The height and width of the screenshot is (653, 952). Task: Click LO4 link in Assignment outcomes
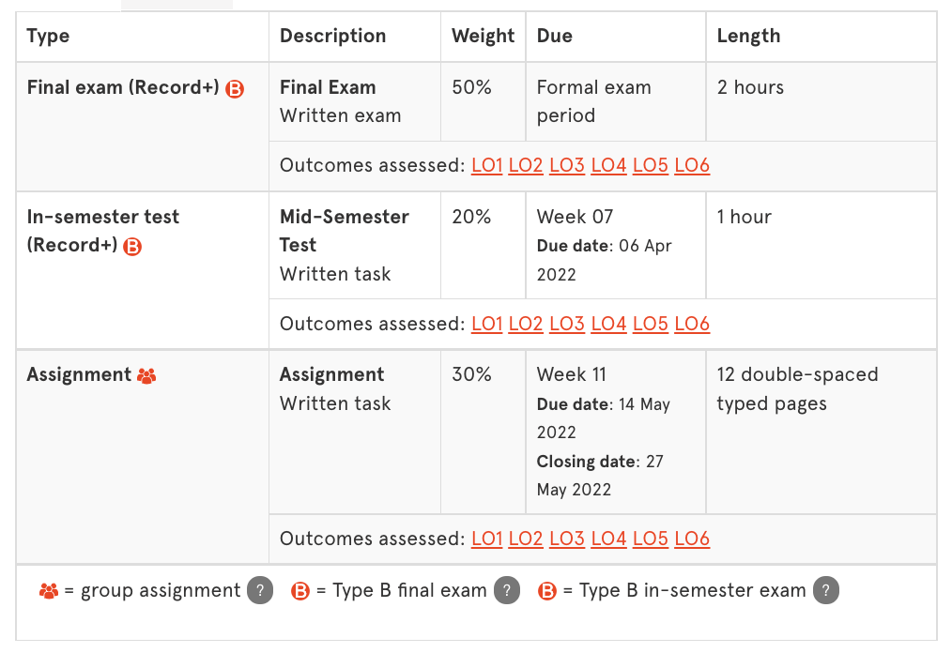pyautogui.click(x=608, y=539)
